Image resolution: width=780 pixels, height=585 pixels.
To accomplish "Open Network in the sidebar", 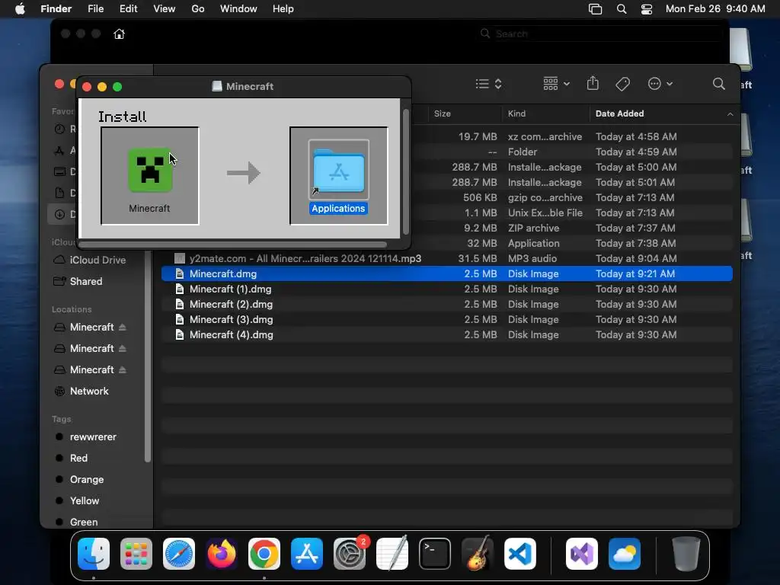I will [89, 392].
